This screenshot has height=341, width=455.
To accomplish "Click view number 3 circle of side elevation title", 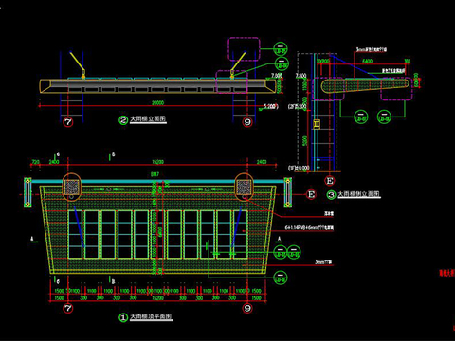I will coord(331,195).
